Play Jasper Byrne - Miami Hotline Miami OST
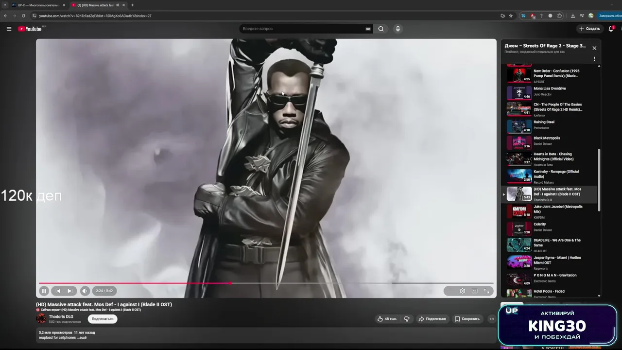Image resolution: width=622 pixels, height=350 pixels. [550, 262]
